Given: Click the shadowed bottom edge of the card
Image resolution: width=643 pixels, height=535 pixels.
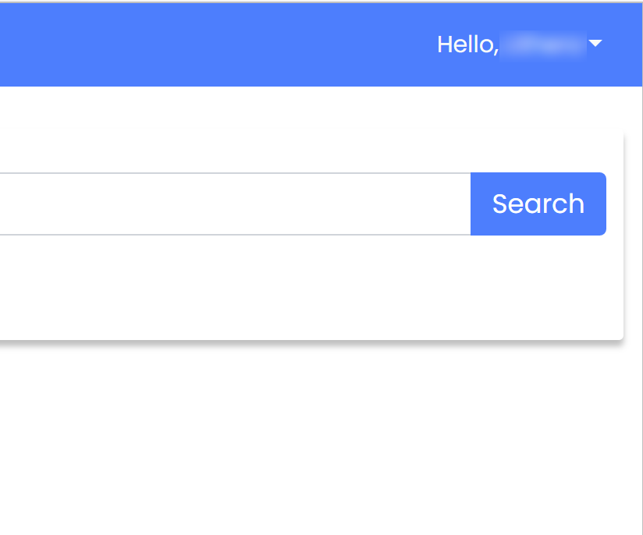Looking at the screenshot, I should tap(311, 341).
